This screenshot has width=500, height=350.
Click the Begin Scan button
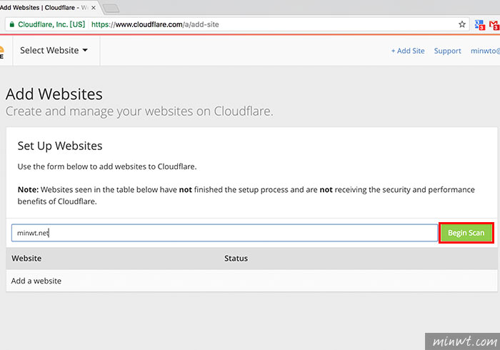click(466, 233)
